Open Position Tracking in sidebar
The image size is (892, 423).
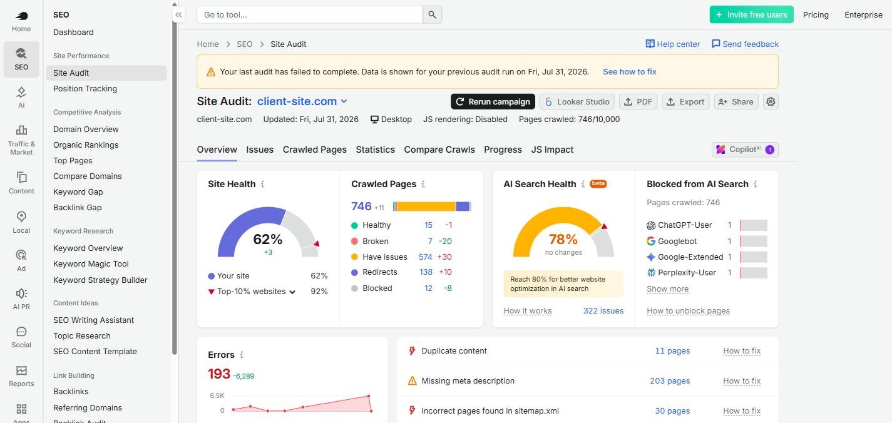85,89
